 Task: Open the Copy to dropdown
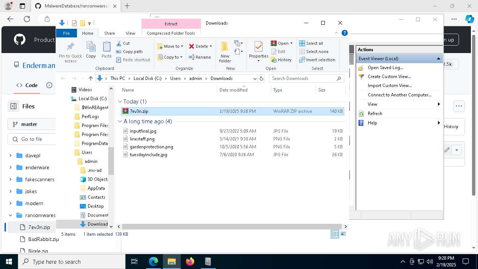(170, 57)
